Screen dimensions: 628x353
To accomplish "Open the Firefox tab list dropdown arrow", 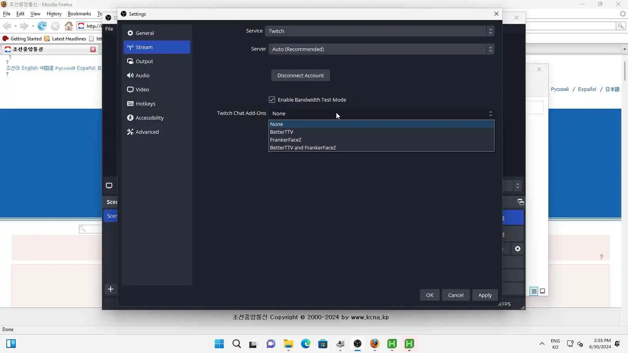I will click(x=624, y=49).
